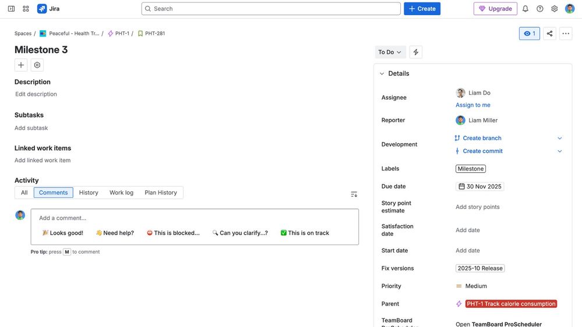
Task: Click the PHT-281 bookmark icon in breadcrumb
Action: tap(140, 33)
